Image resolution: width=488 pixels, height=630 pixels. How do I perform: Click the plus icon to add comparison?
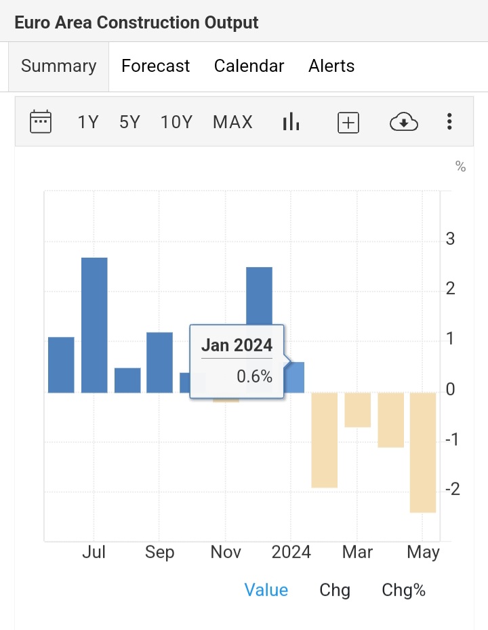click(348, 122)
